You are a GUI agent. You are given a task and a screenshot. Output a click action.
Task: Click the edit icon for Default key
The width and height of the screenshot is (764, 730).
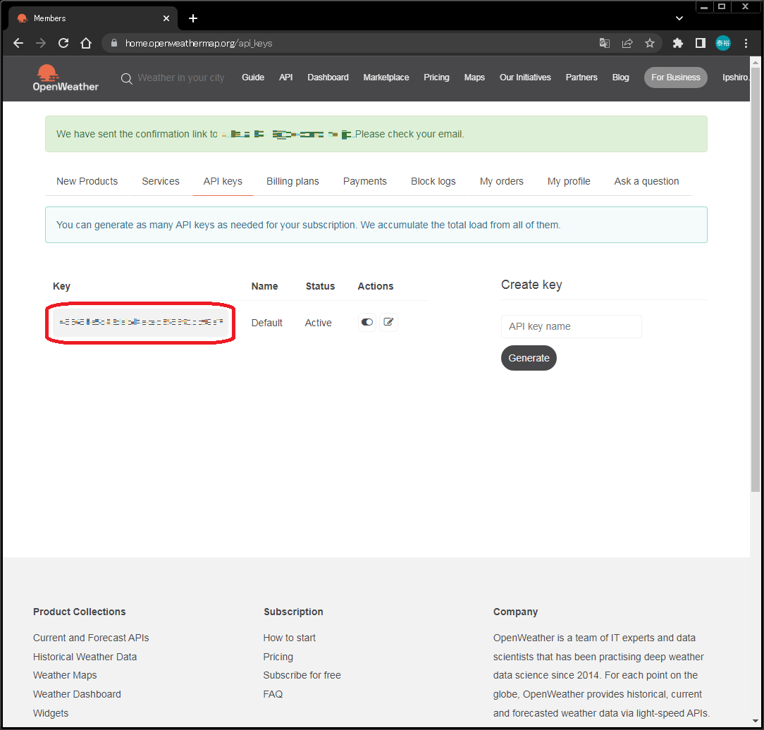[388, 323]
